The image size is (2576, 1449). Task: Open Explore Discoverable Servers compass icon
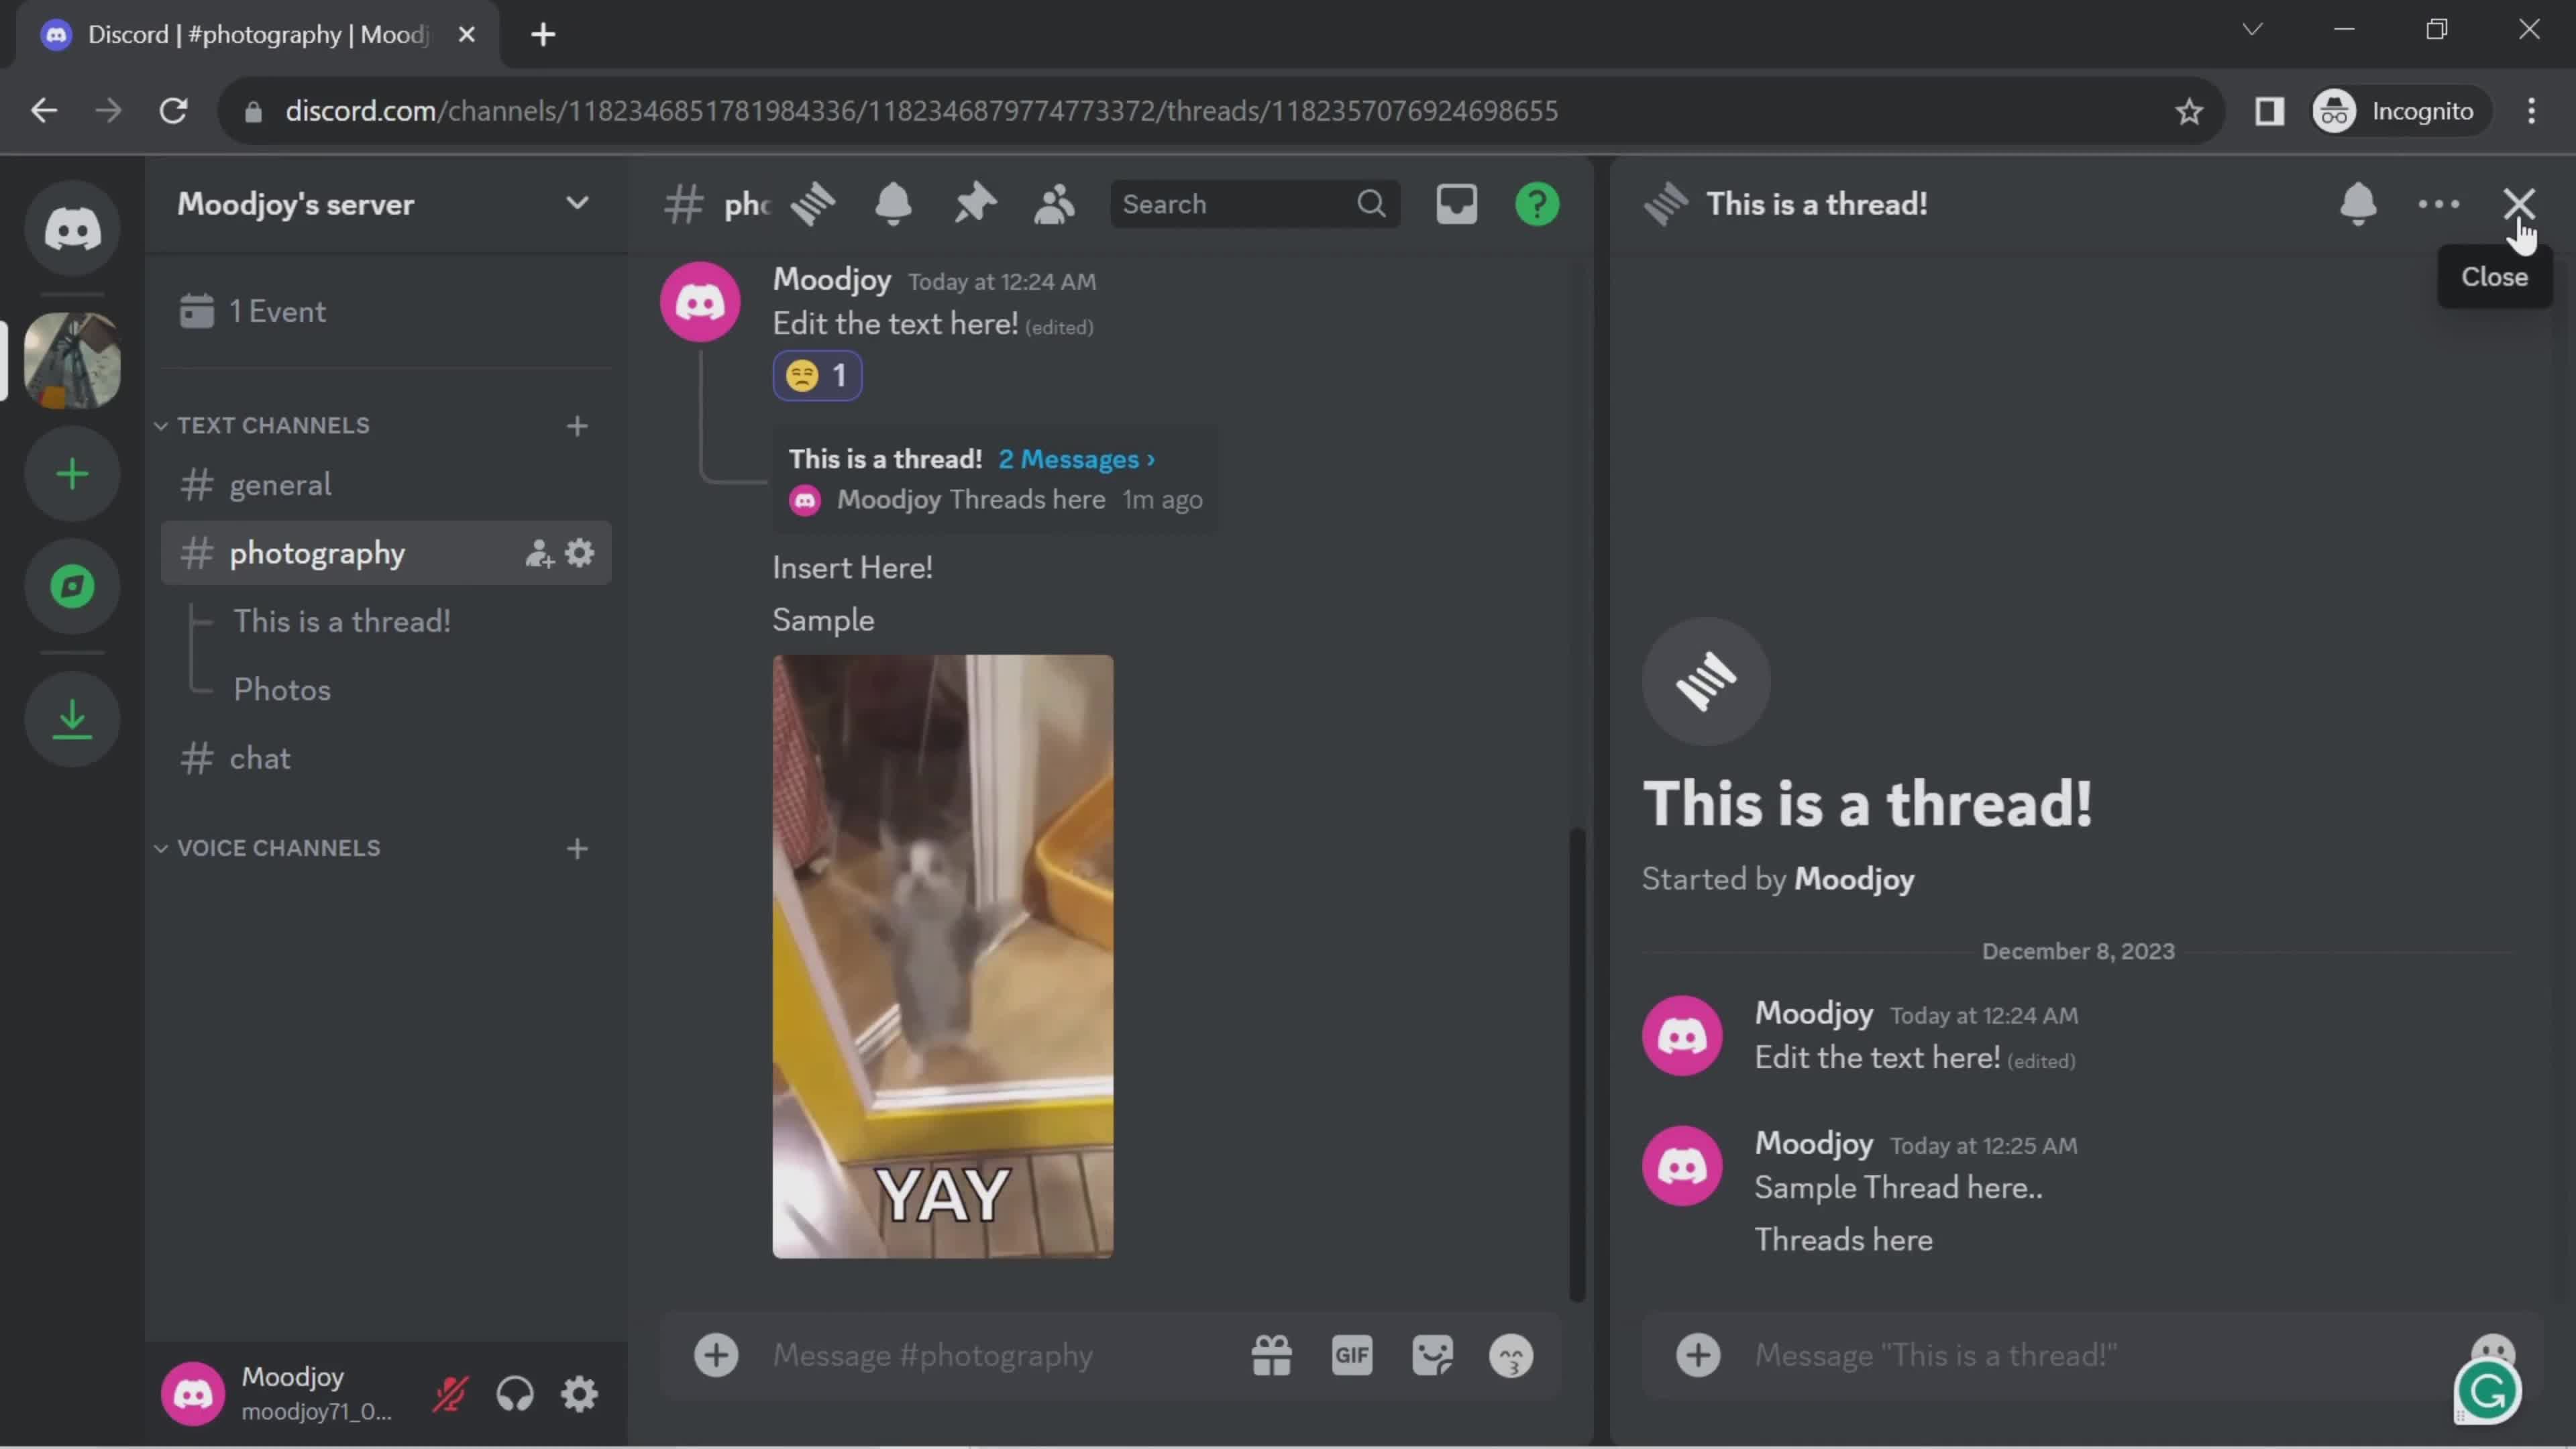coord(72,587)
